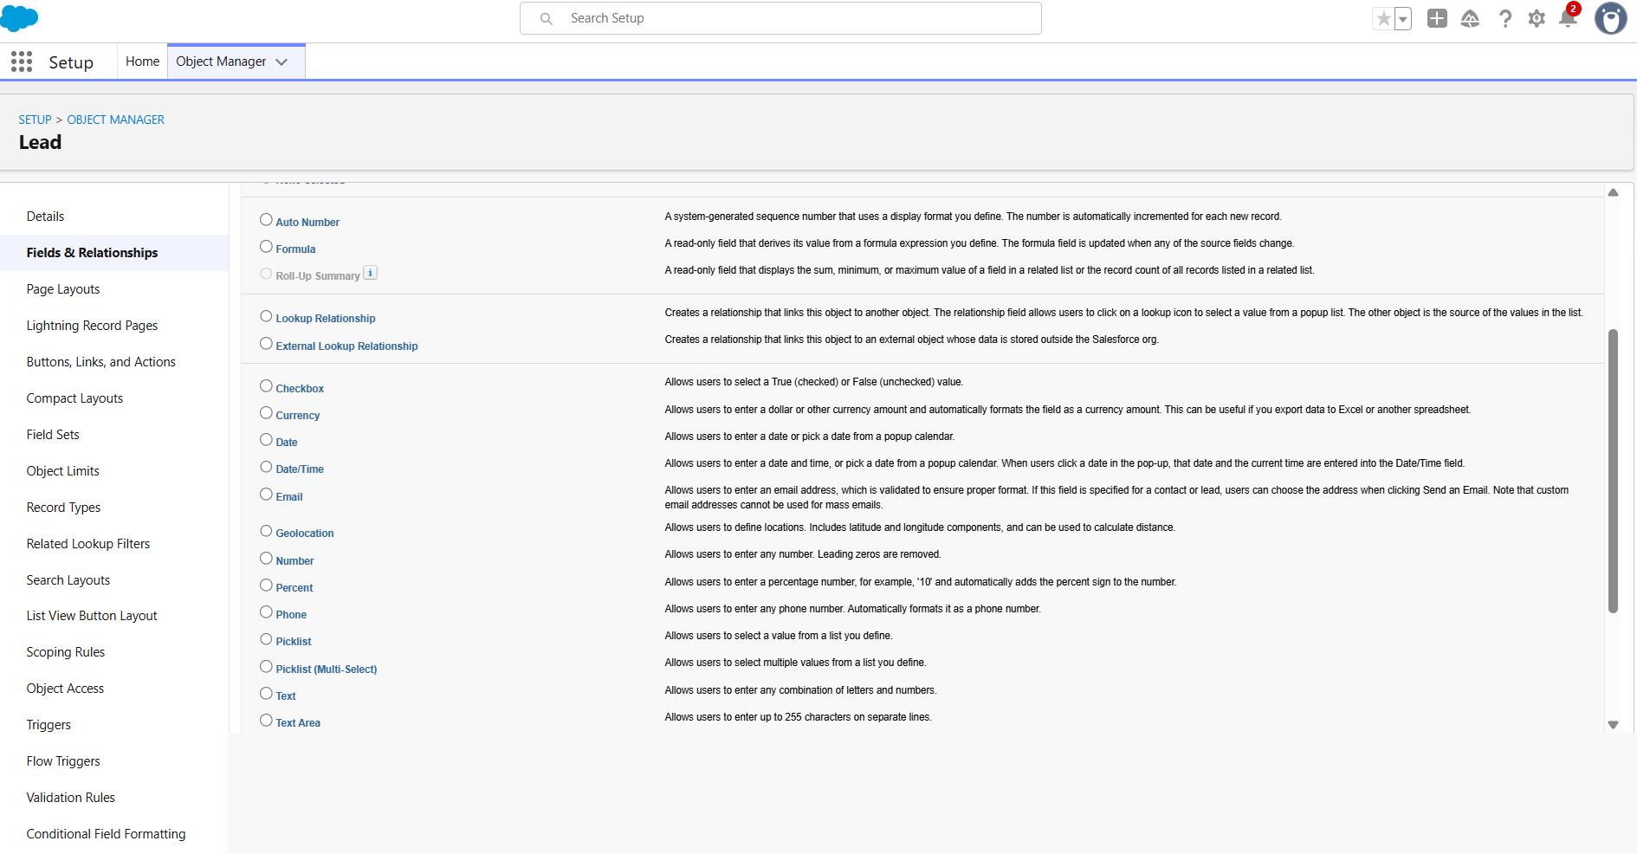The height and width of the screenshot is (854, 1637).
Task: Select the Auto Number radio button
Action: click(x=266, y=220)
